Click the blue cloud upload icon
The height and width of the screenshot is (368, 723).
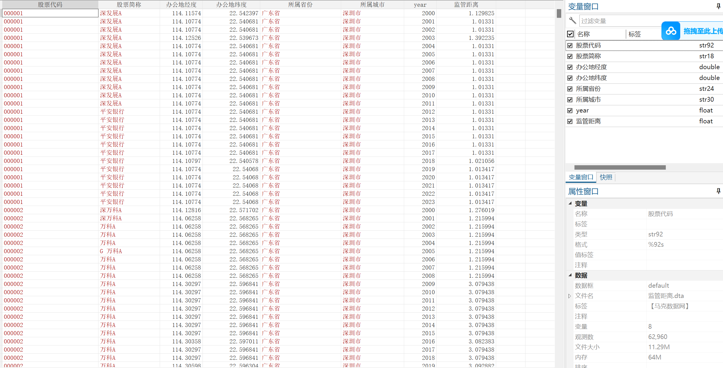pos(671,31)
